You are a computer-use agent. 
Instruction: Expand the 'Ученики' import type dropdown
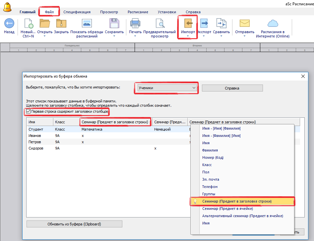coord(194,88)
